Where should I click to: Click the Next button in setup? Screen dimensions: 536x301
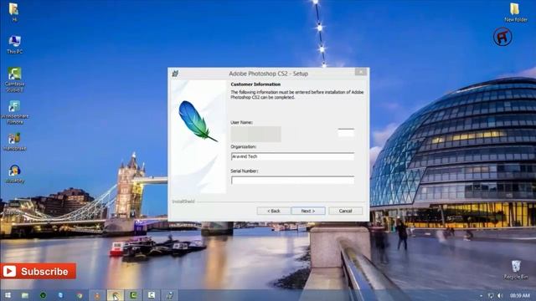tap(308, 211)
